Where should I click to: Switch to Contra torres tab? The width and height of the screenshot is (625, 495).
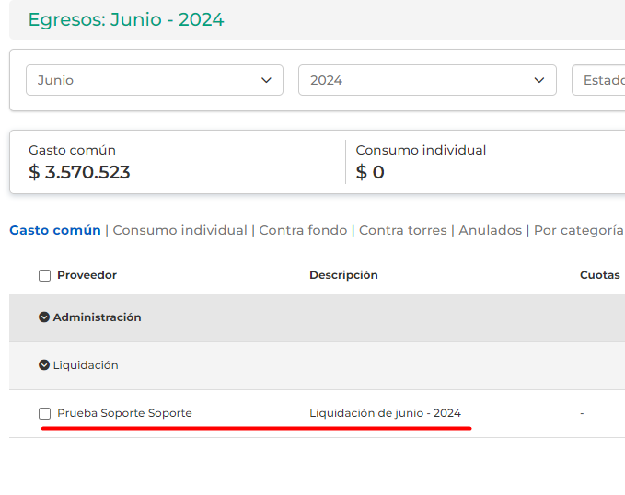(x=402, y=230)
